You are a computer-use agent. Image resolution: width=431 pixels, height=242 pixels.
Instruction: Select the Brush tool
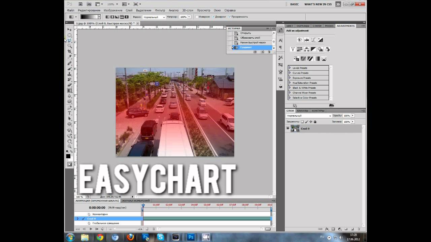click(69, 69)
